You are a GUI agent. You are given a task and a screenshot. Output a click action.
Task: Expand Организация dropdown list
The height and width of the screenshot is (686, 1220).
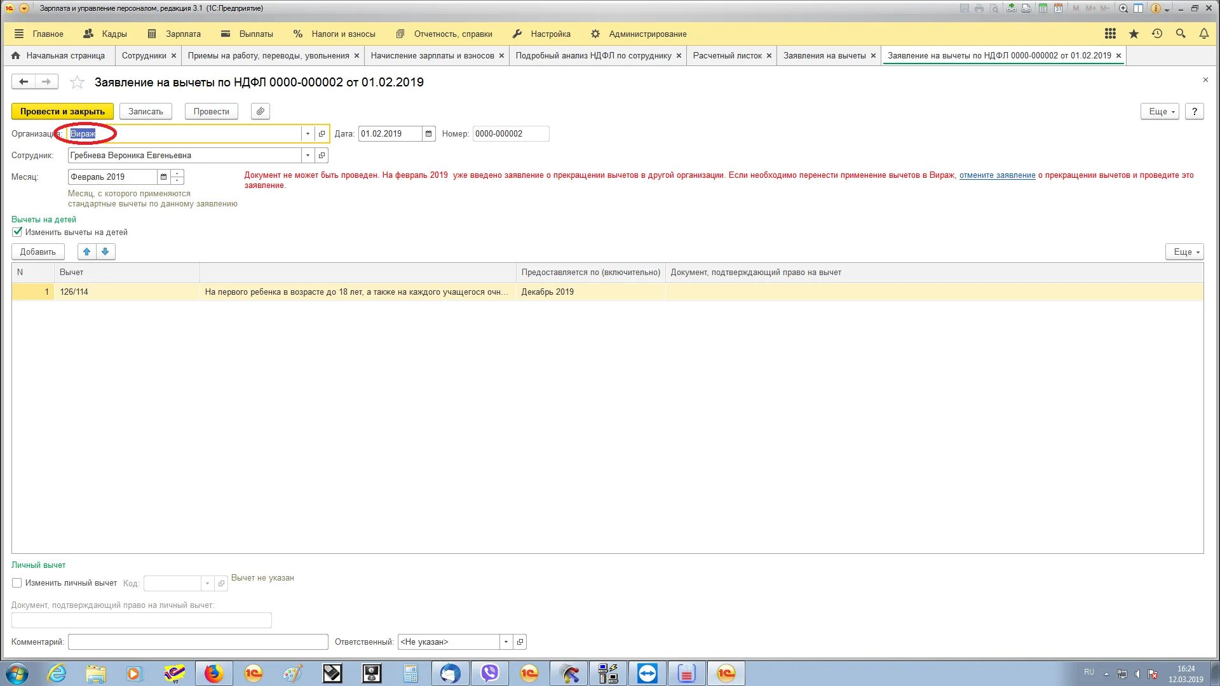308,134
